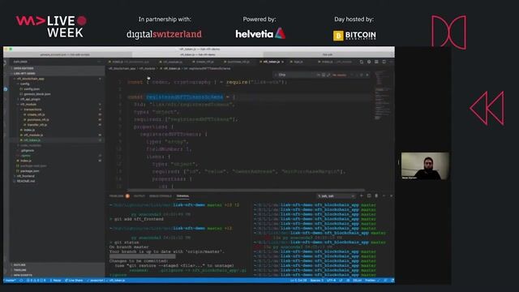Toggle regex search in find widget
The image size is (519, 292).
point(328,75)
